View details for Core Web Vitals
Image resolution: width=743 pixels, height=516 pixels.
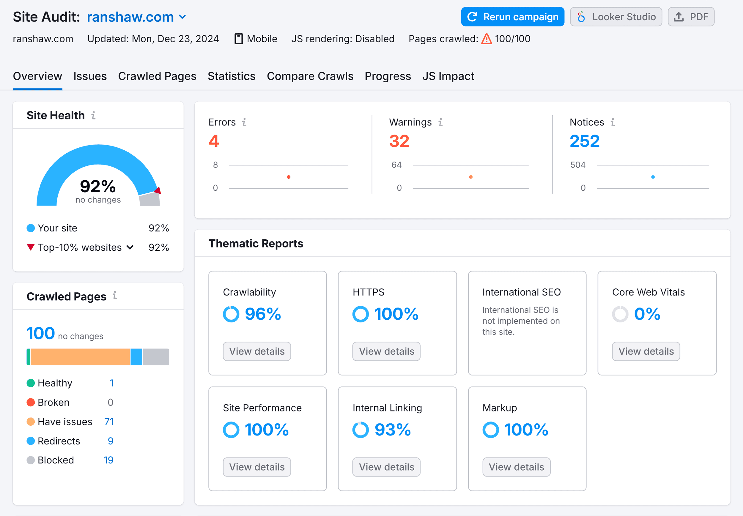click(x=646, y=351)
